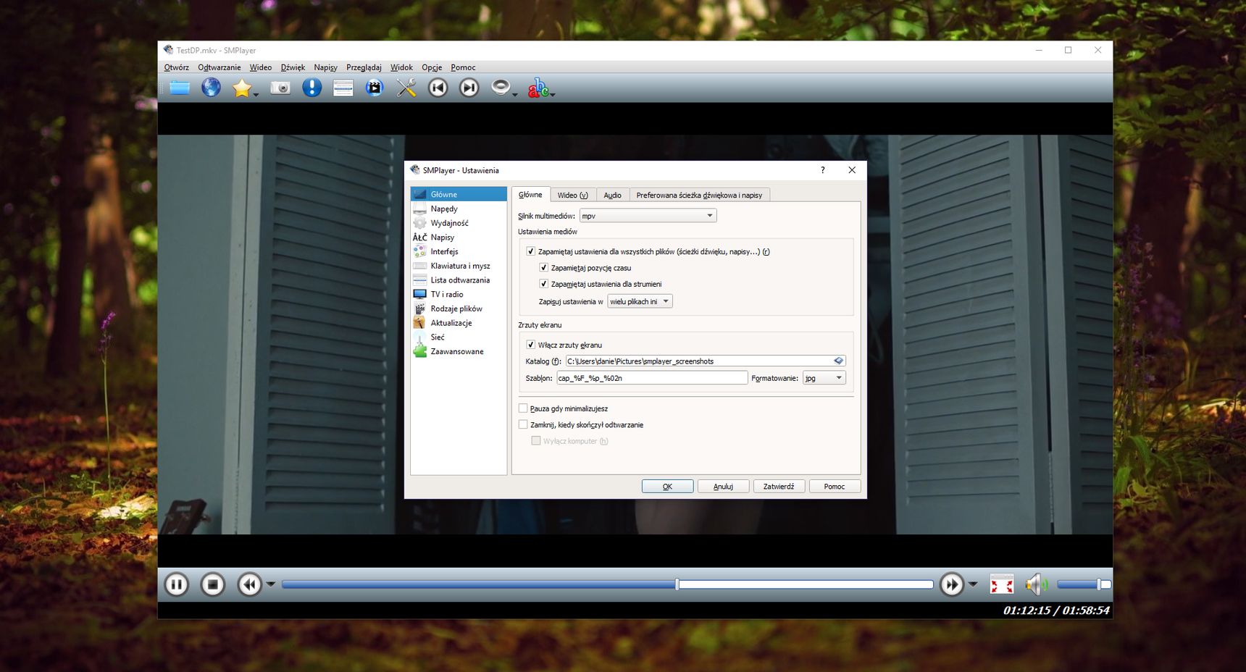This screenshot has width=1246, height=672.
Task: Select Lista odtwarzania in settings sidebar
Action: click(459, 280)
